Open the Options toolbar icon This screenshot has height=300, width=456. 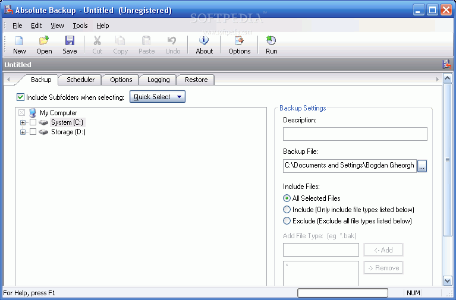tap(239, 41)
